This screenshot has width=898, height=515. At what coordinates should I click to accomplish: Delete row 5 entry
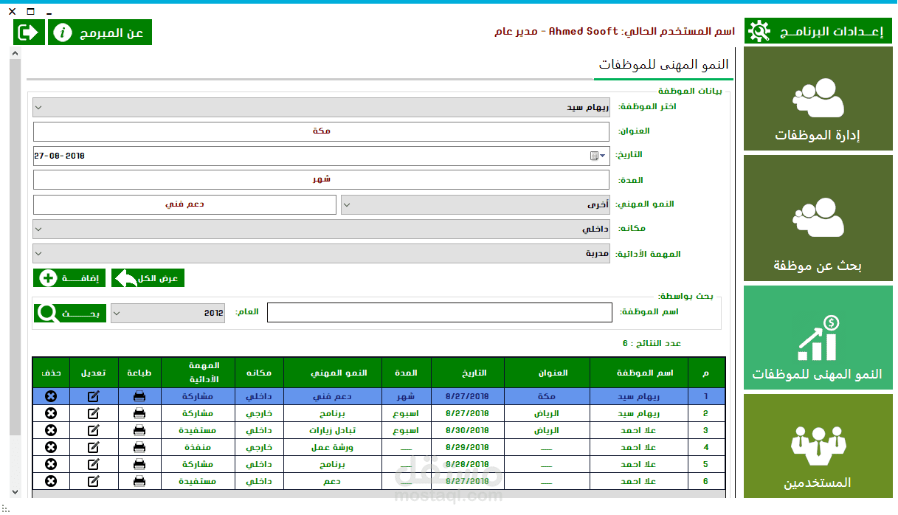point(51,464)
